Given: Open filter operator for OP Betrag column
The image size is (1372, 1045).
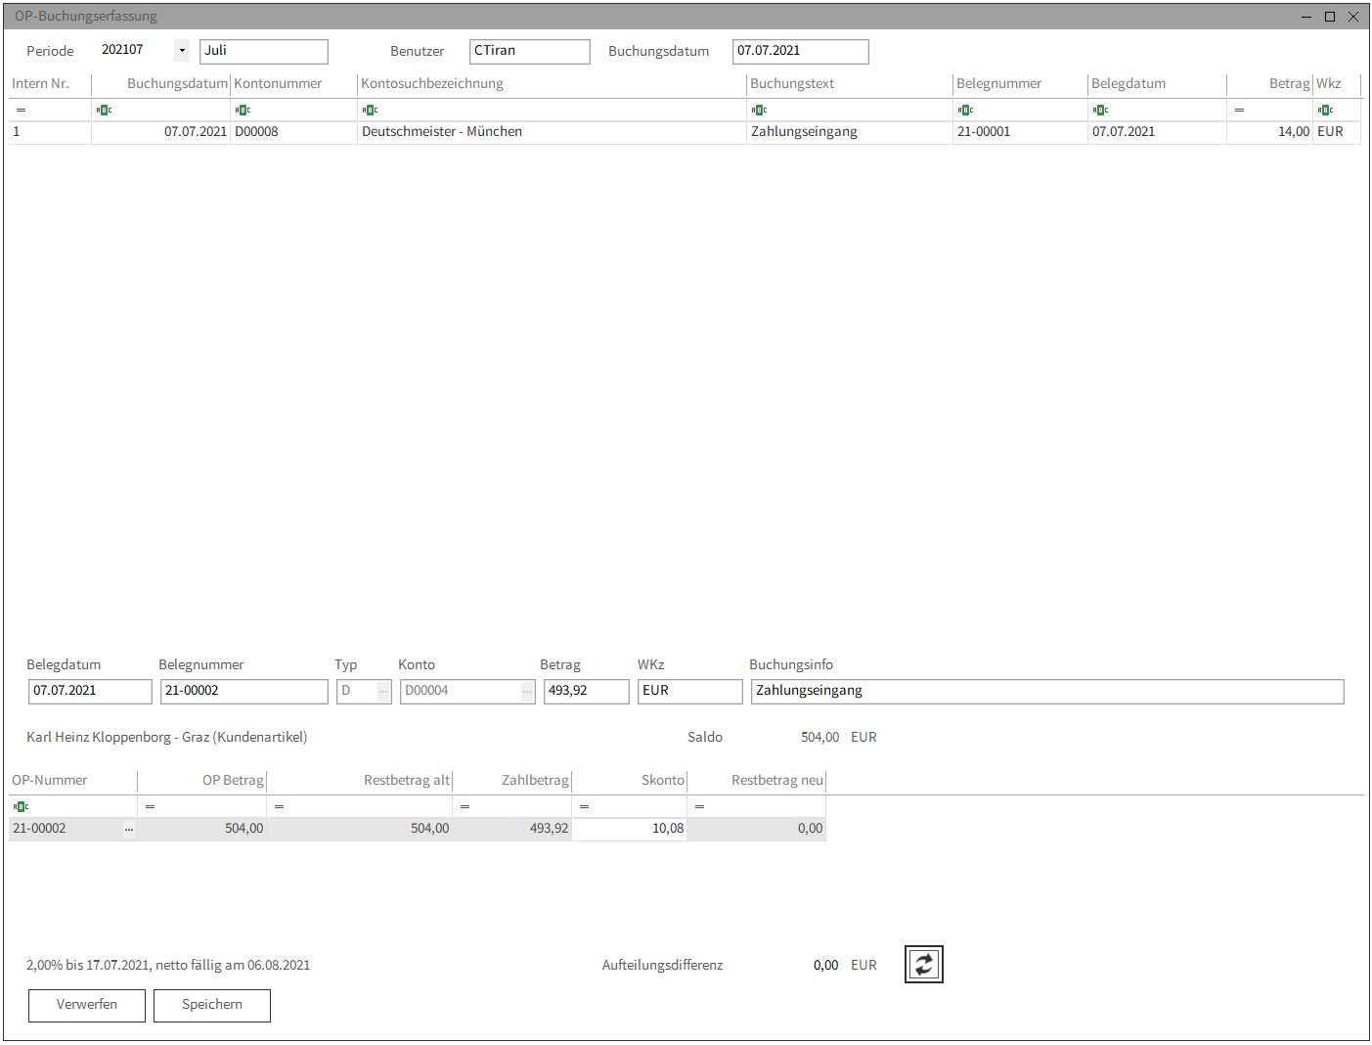Looking at the screenshot, I should pyautogui.click(x=150, y=806).
